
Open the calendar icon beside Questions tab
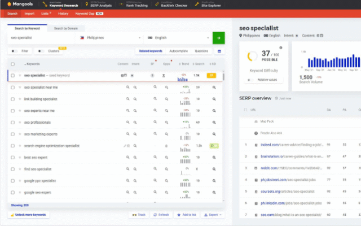(x=219, y=51)
